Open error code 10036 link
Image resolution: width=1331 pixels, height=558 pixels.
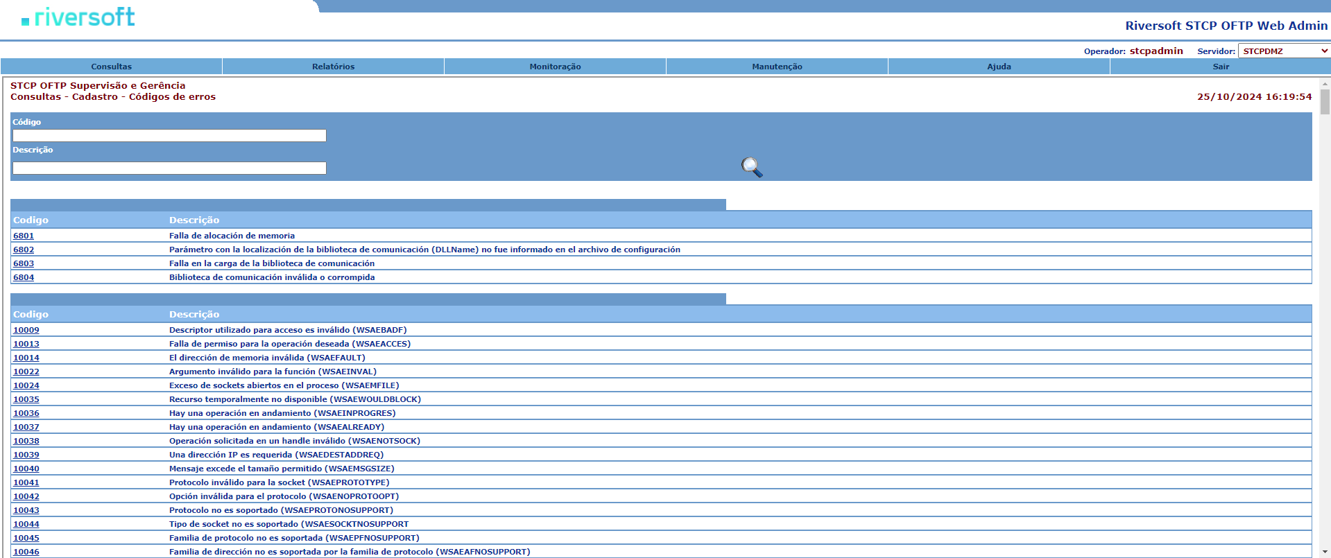click(26, 413)
